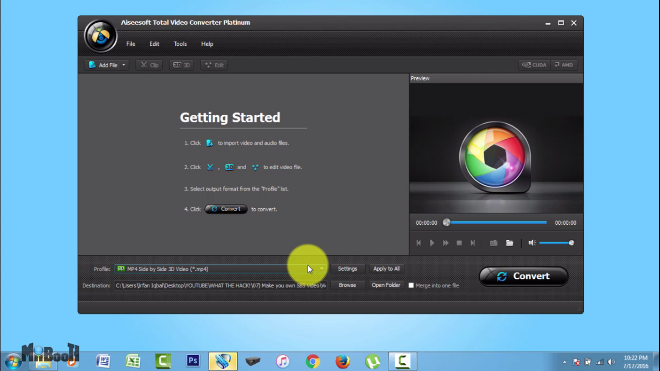This screenshot has width=660, height=371.
Task: Toggle NVIDIA CUDA acceleration button
Action: click(534, 65)
